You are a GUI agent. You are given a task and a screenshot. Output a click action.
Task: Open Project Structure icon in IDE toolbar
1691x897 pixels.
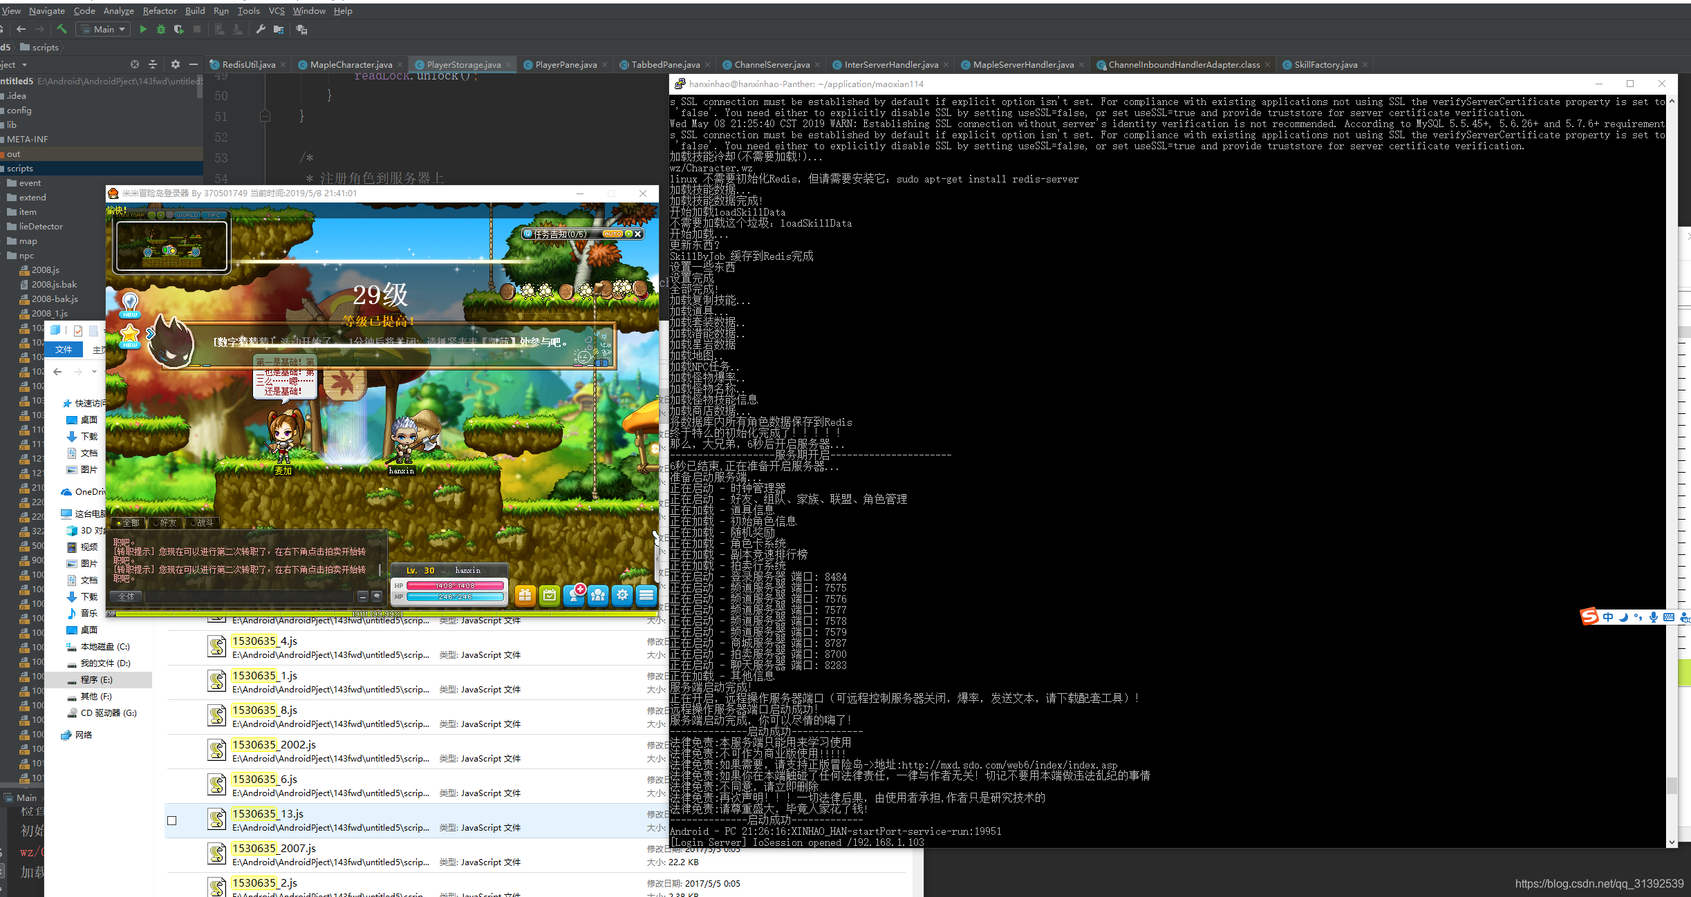tap(279, 29)
